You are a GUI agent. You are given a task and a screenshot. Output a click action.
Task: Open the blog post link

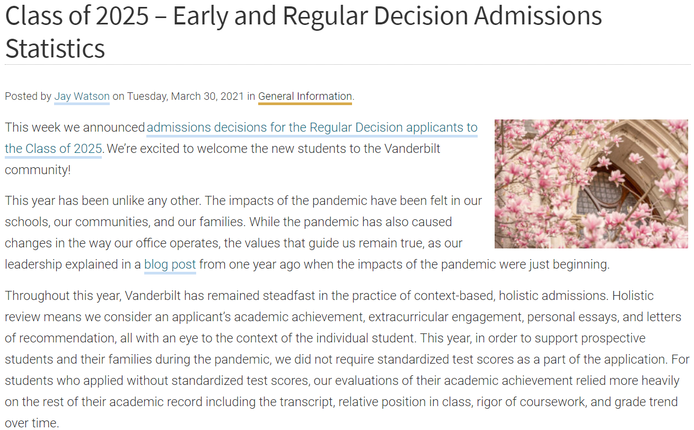coord(170,264)
